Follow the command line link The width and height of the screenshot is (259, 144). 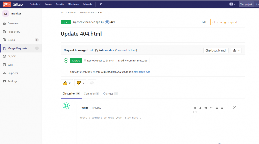point(142,72)
